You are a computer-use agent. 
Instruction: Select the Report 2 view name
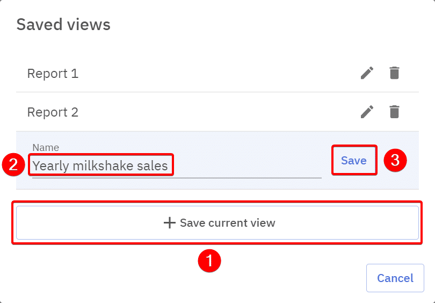[53, 112]
